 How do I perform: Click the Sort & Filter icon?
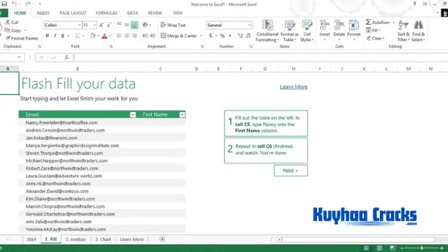pyautogui.click(x=403, y=30)
